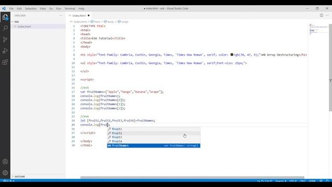Click the console.log(fruitNames[0]) line

(x=103, y=100)
